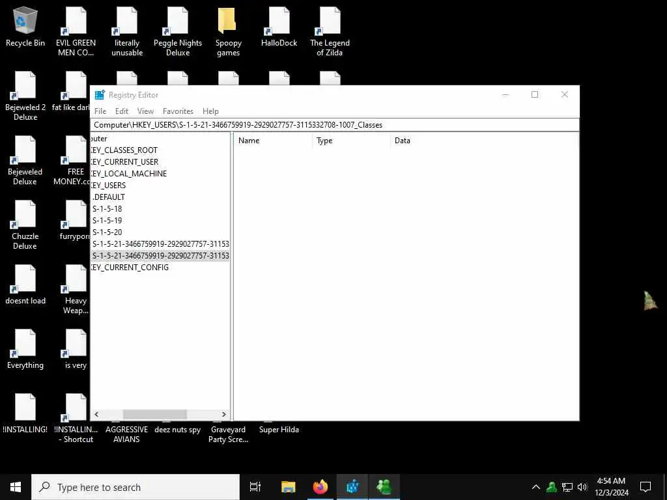Screen dimensions: 667x500
Task: Open the Help menu in Registry Editor
Action: pyautogui.click(x=210, y=111)
